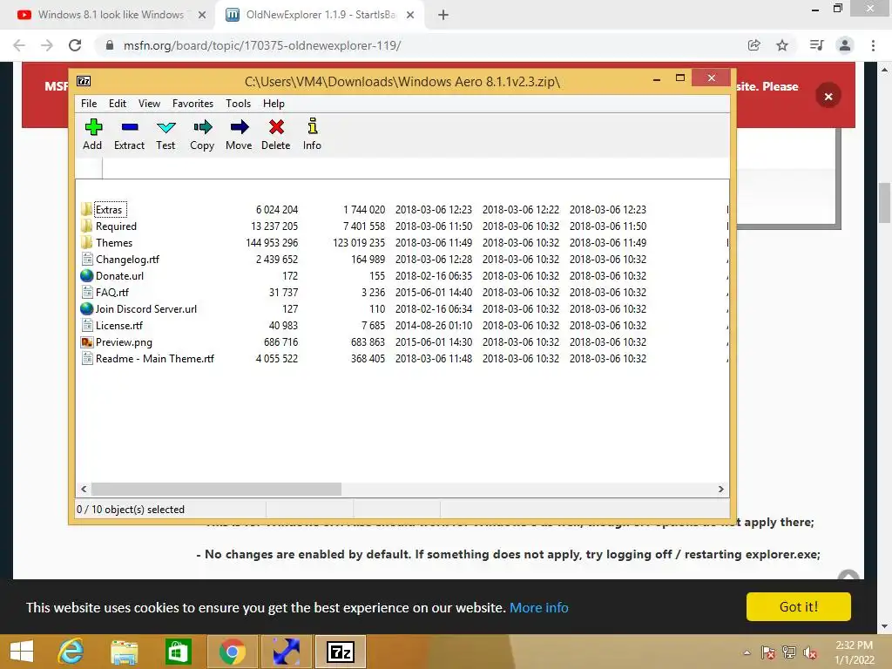The image size is (892, 669).
Task: Select the FAQ.rtf document
Action: (x=112, y=292)
